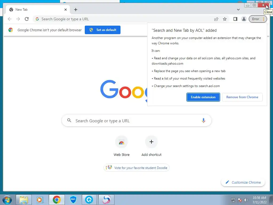Minimize the Chrome window

(248, 5)
